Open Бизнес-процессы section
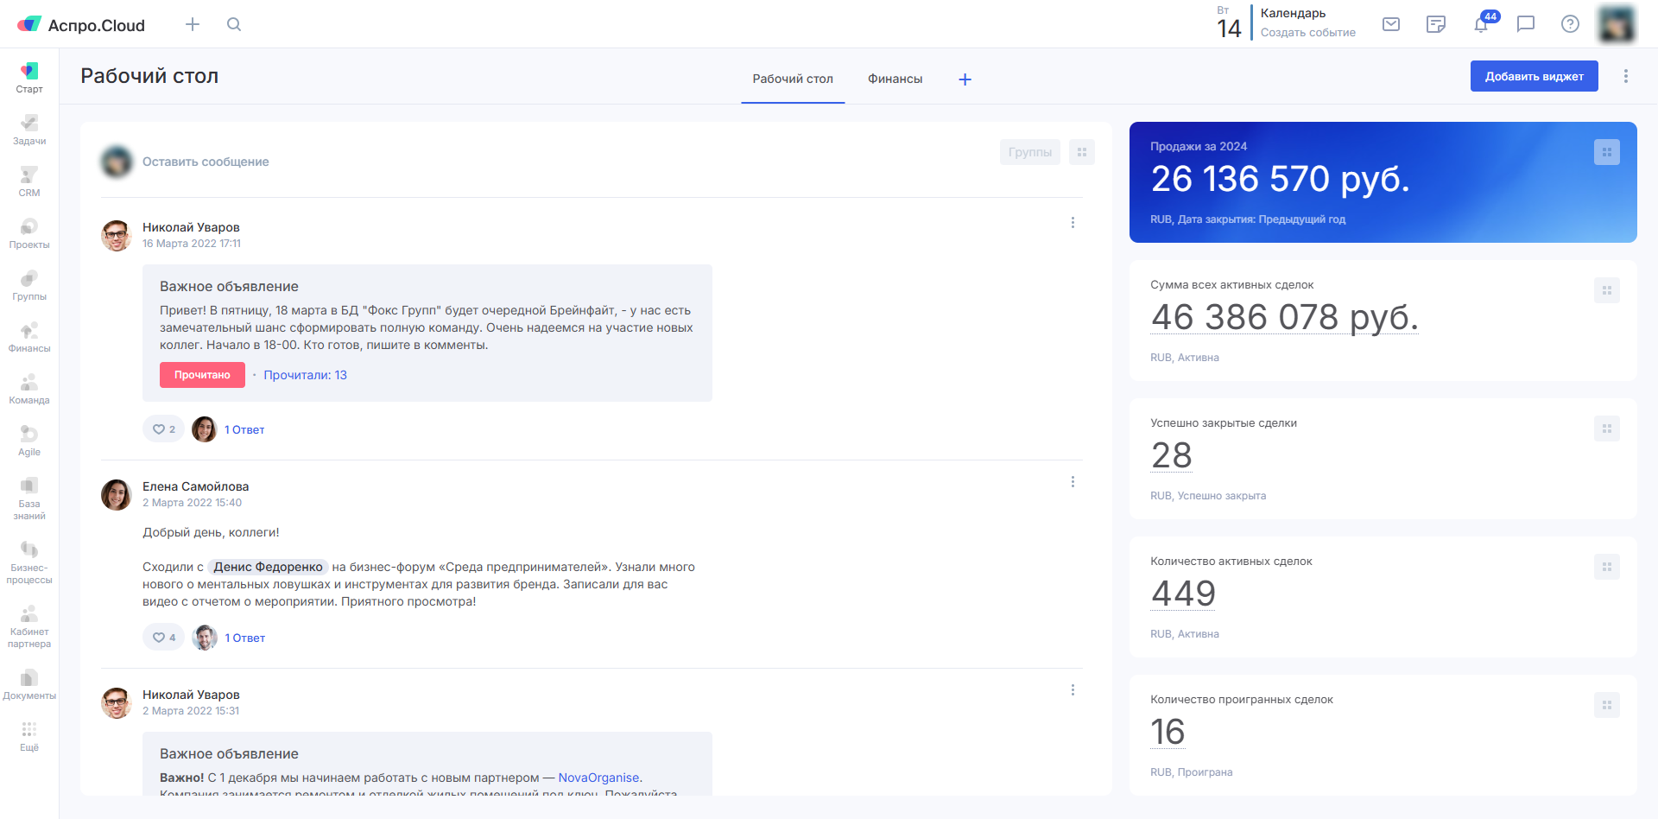Viewport: 1658px width, 819px height. [x=29, y=562]
